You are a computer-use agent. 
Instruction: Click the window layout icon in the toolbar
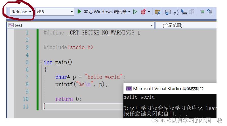(168, 12)
